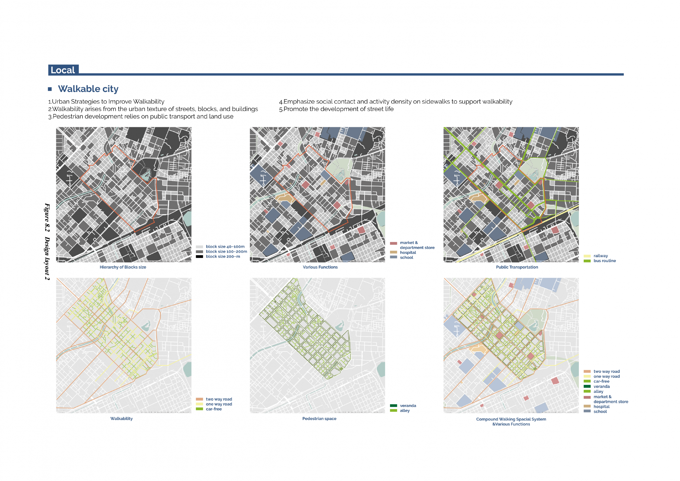Click the 'Walkable city' heading
The width and height of the screenshot is (680, 481).
point(88,89)
